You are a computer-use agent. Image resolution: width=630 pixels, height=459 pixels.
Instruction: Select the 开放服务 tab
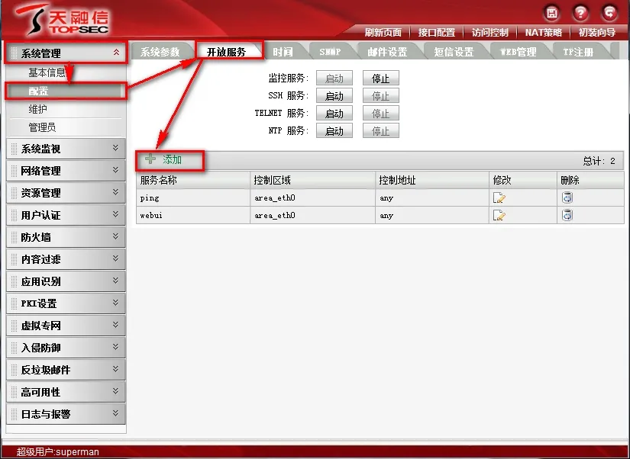226,51
